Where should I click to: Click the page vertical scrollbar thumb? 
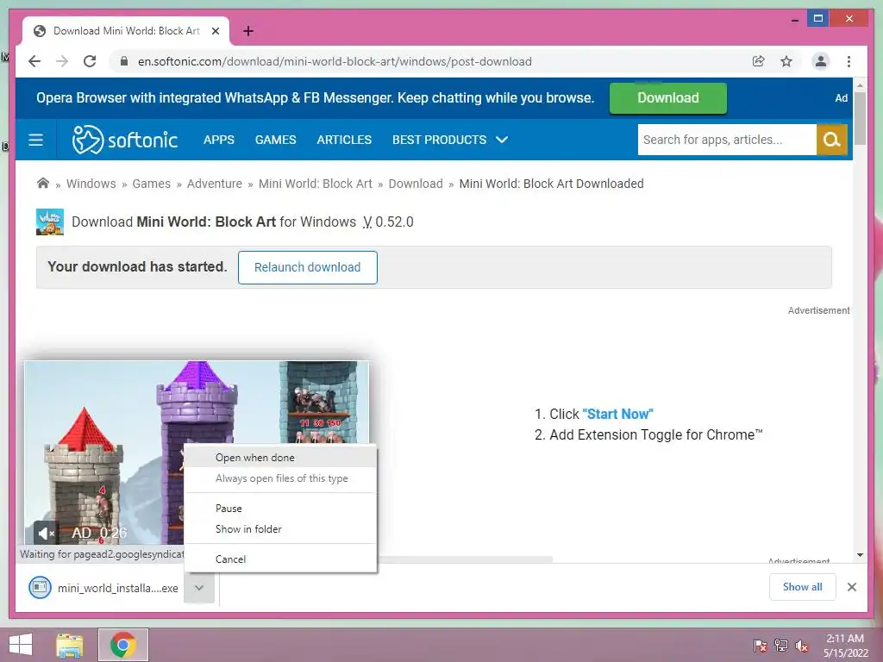pyautogui.click(x=860, y=119)
